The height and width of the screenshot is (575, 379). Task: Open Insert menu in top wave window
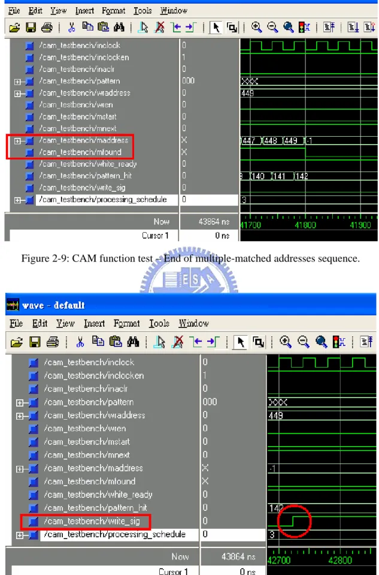coord(85,11)
